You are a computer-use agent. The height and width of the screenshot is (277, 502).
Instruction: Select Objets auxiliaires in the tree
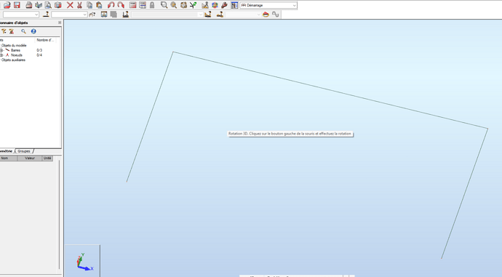click(x=13, y=60)
